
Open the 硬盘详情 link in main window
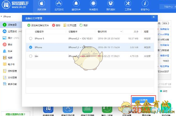click(165, 56)
